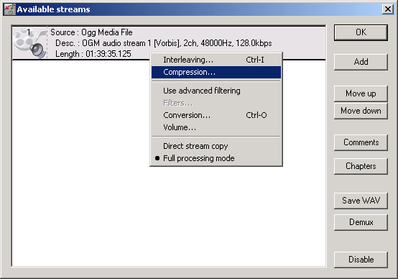
Task: Click the 'Length : 01:39:35.125' text
Action: tap(93, 54)
